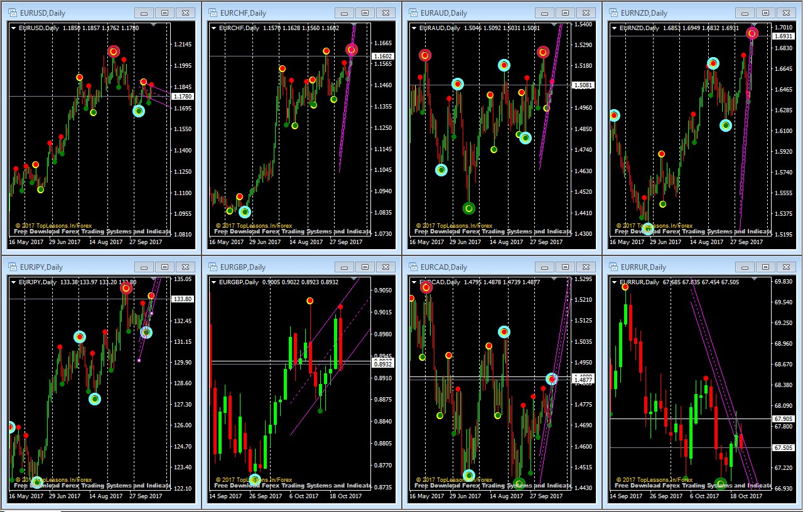Select the 1.5400 axis value in EURAUD chart
The width and height of the screenshot is (803, 512).
click(x=585, y=24)
